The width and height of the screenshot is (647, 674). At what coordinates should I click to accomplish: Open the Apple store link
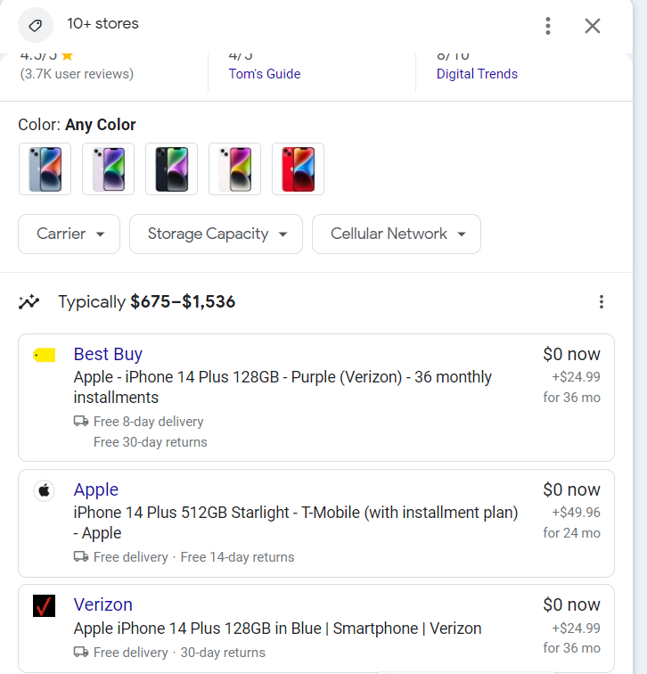96,489
